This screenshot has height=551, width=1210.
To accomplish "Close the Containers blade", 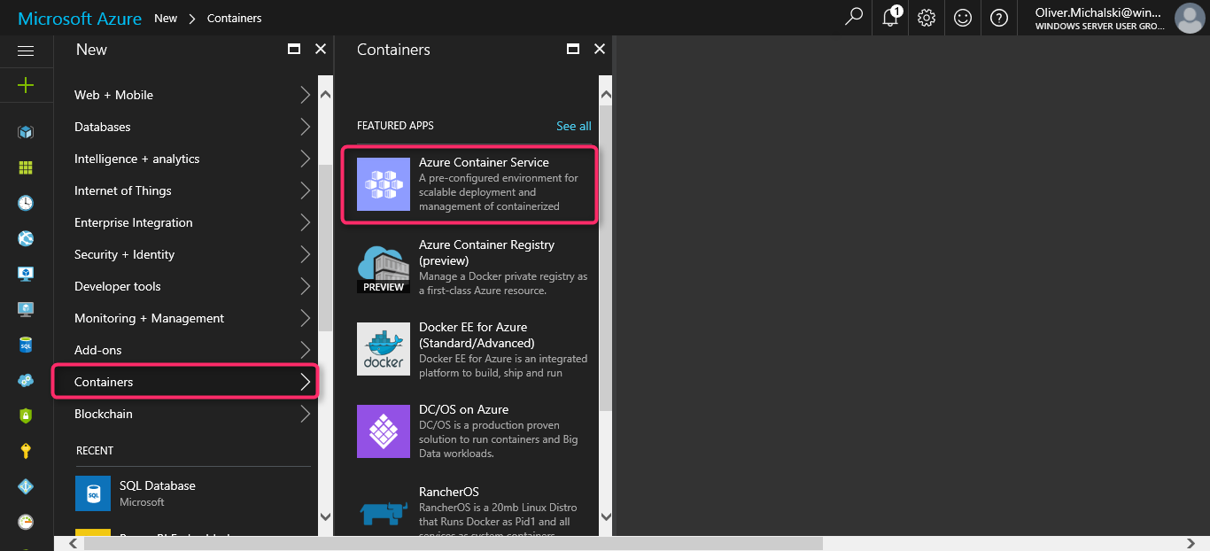I will 600,50.
